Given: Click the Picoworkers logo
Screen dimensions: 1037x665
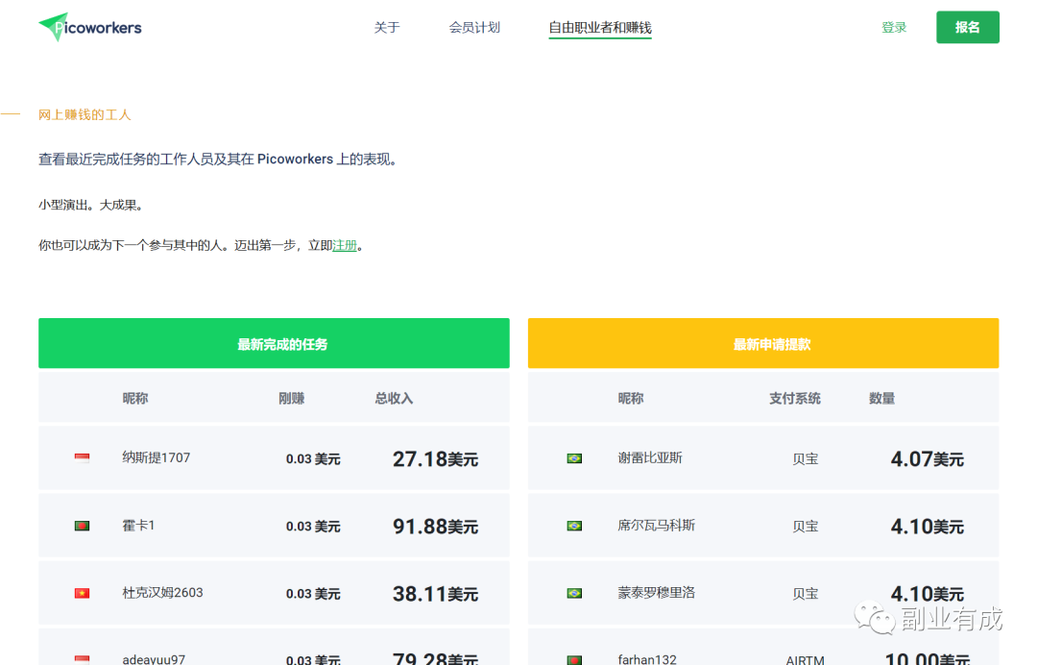Looking at the screenshot, I should coord(88,27).
